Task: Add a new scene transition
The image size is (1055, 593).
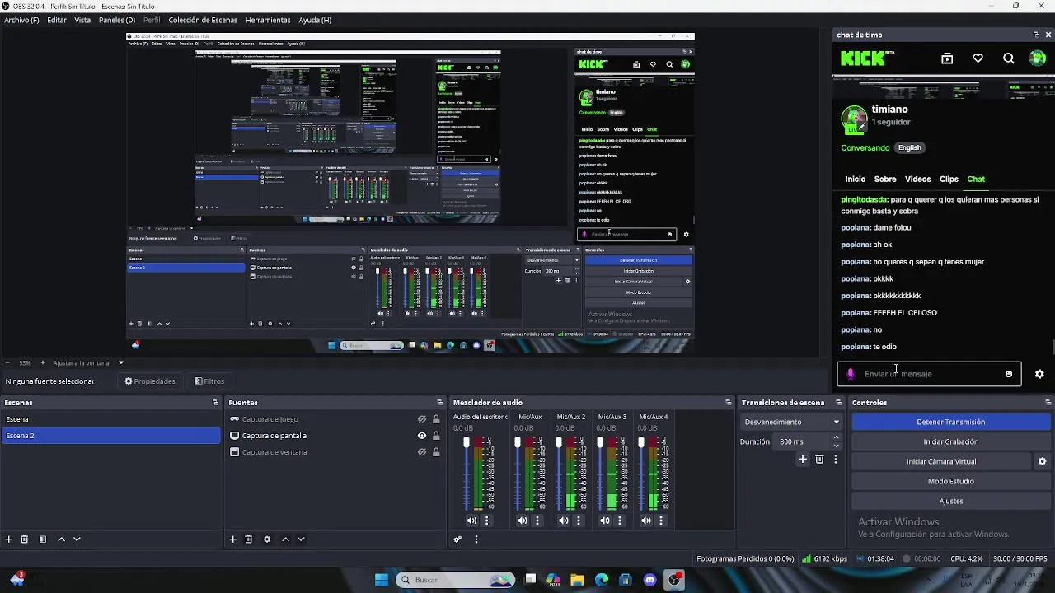Action: click(803, 460)
